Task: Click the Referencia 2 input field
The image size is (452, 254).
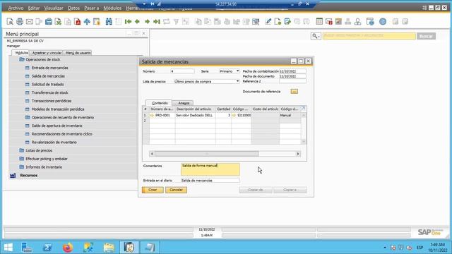Action: 292,82
